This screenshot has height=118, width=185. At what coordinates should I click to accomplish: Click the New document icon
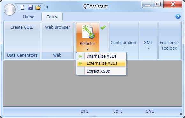point(22,7)
